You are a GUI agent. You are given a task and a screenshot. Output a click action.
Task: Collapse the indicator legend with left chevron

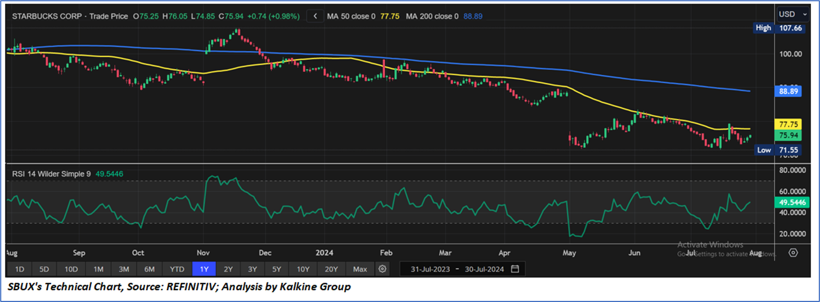[x=316, y=16]
